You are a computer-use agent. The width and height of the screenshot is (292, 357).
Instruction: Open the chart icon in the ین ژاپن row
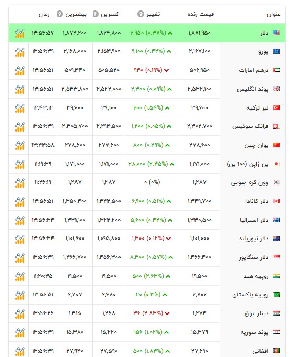(19, 164)
